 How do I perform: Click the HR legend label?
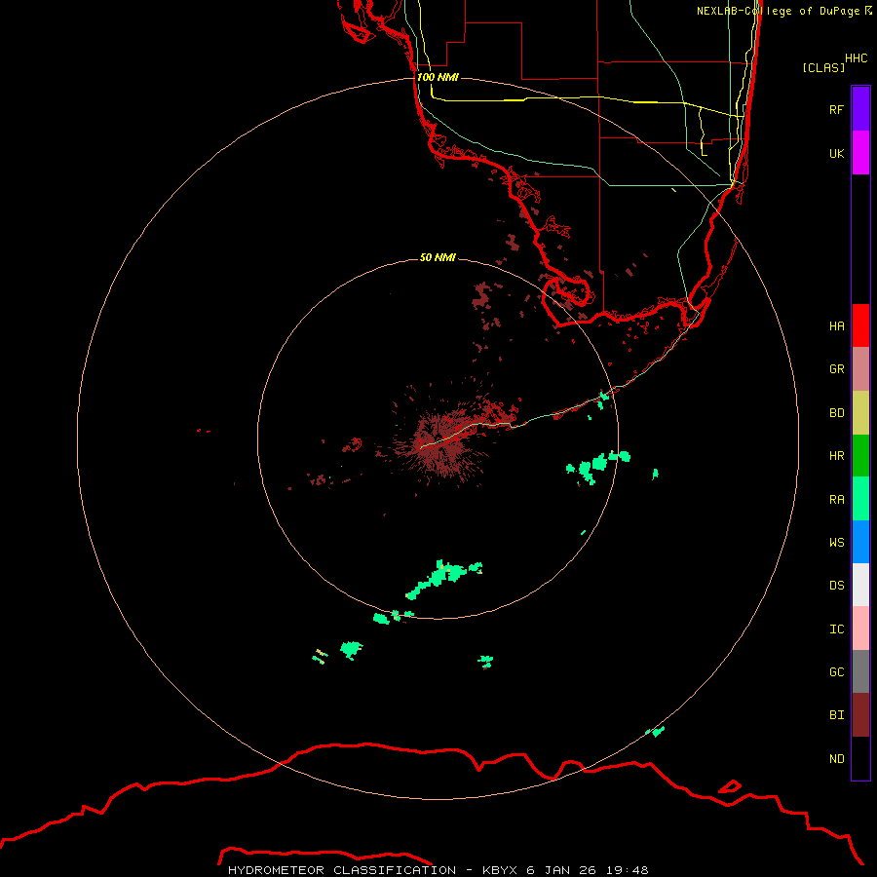pyautogui.click(x=836, y=456)
